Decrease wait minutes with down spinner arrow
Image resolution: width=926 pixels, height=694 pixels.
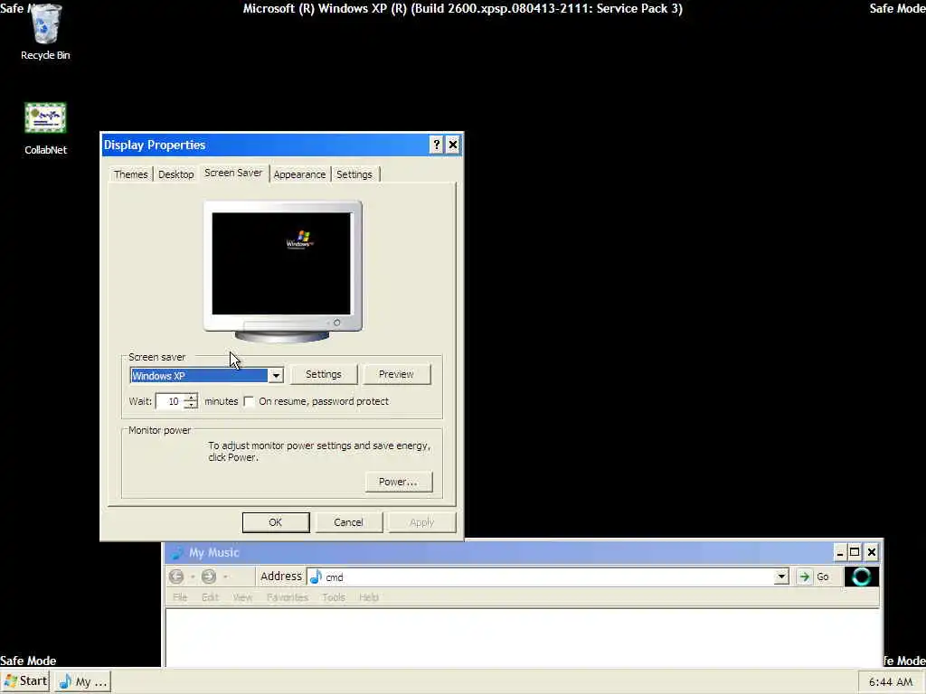coord(190,406)
